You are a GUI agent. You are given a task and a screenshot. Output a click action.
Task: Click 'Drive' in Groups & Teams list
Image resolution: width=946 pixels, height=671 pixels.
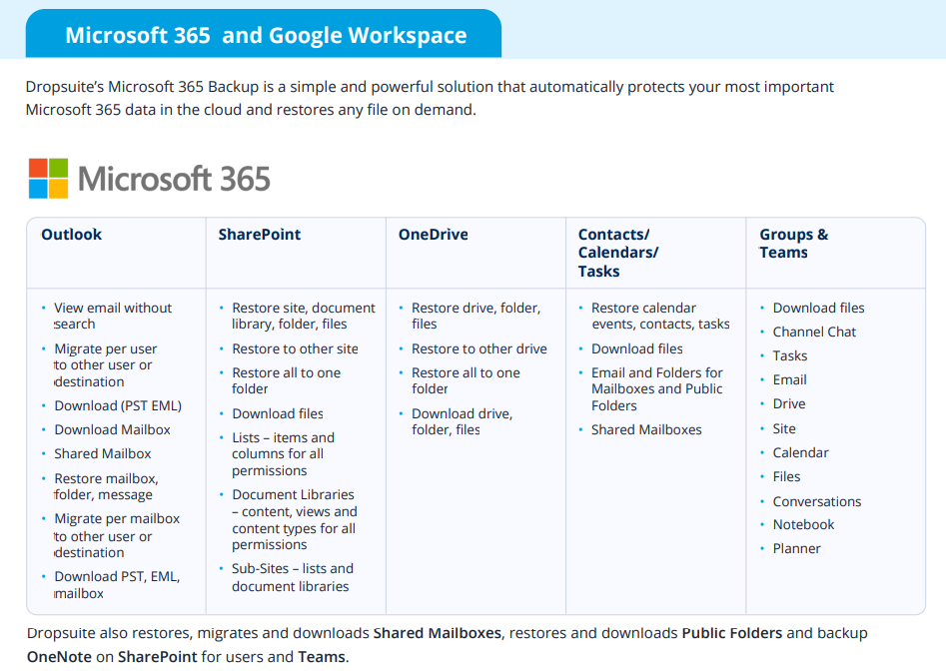pyautogui.click(x=789, y=404)
